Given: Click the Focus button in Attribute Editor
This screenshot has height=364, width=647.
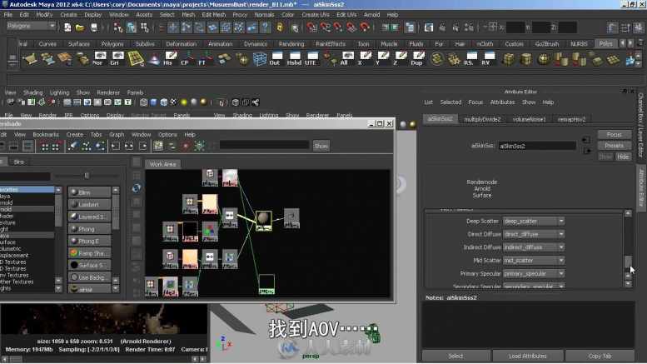Looking at the screenshot, I should (614, 135).
